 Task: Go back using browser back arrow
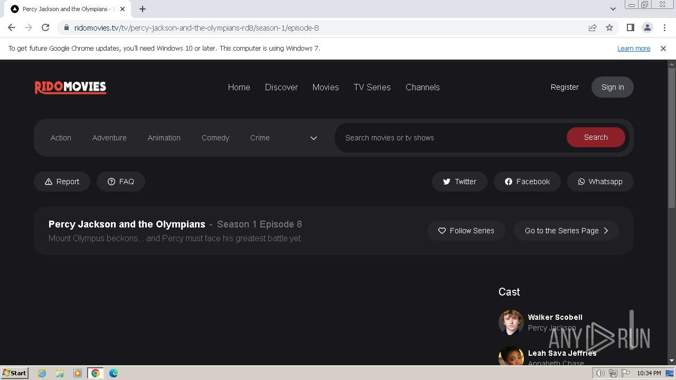tap(12, 27)
